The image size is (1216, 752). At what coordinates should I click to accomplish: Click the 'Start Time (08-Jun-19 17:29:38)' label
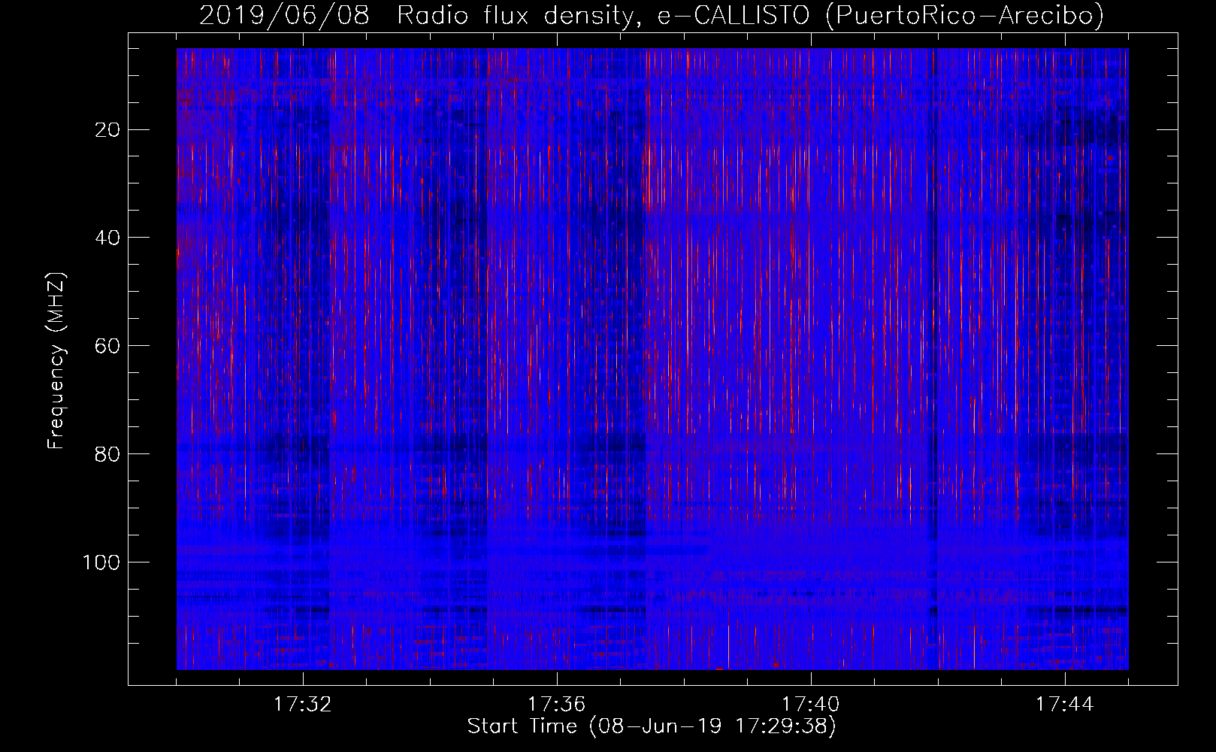[x=652, y=726]
